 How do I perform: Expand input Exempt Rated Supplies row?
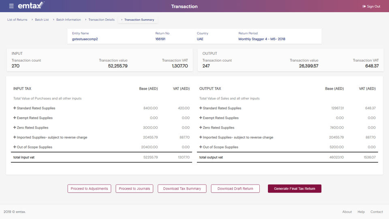pyautogui.click(x=15, y=118)
